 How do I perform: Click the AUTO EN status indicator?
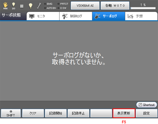[x=50, y=8]
